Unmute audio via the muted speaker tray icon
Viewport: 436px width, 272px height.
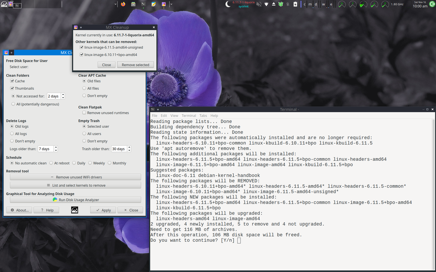(x=259, y=4)
